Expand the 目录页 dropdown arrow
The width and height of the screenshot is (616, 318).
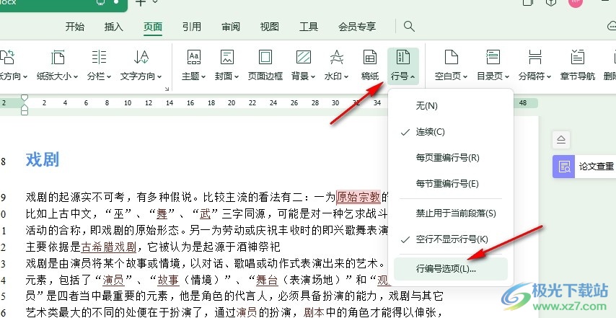click(507, 76)
